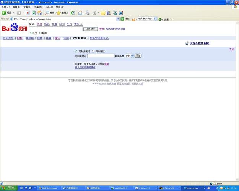Open the 编辑 menu

(x=16, y=7)
